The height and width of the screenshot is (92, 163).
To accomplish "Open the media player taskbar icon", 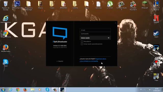I will (x=40, y=90).
